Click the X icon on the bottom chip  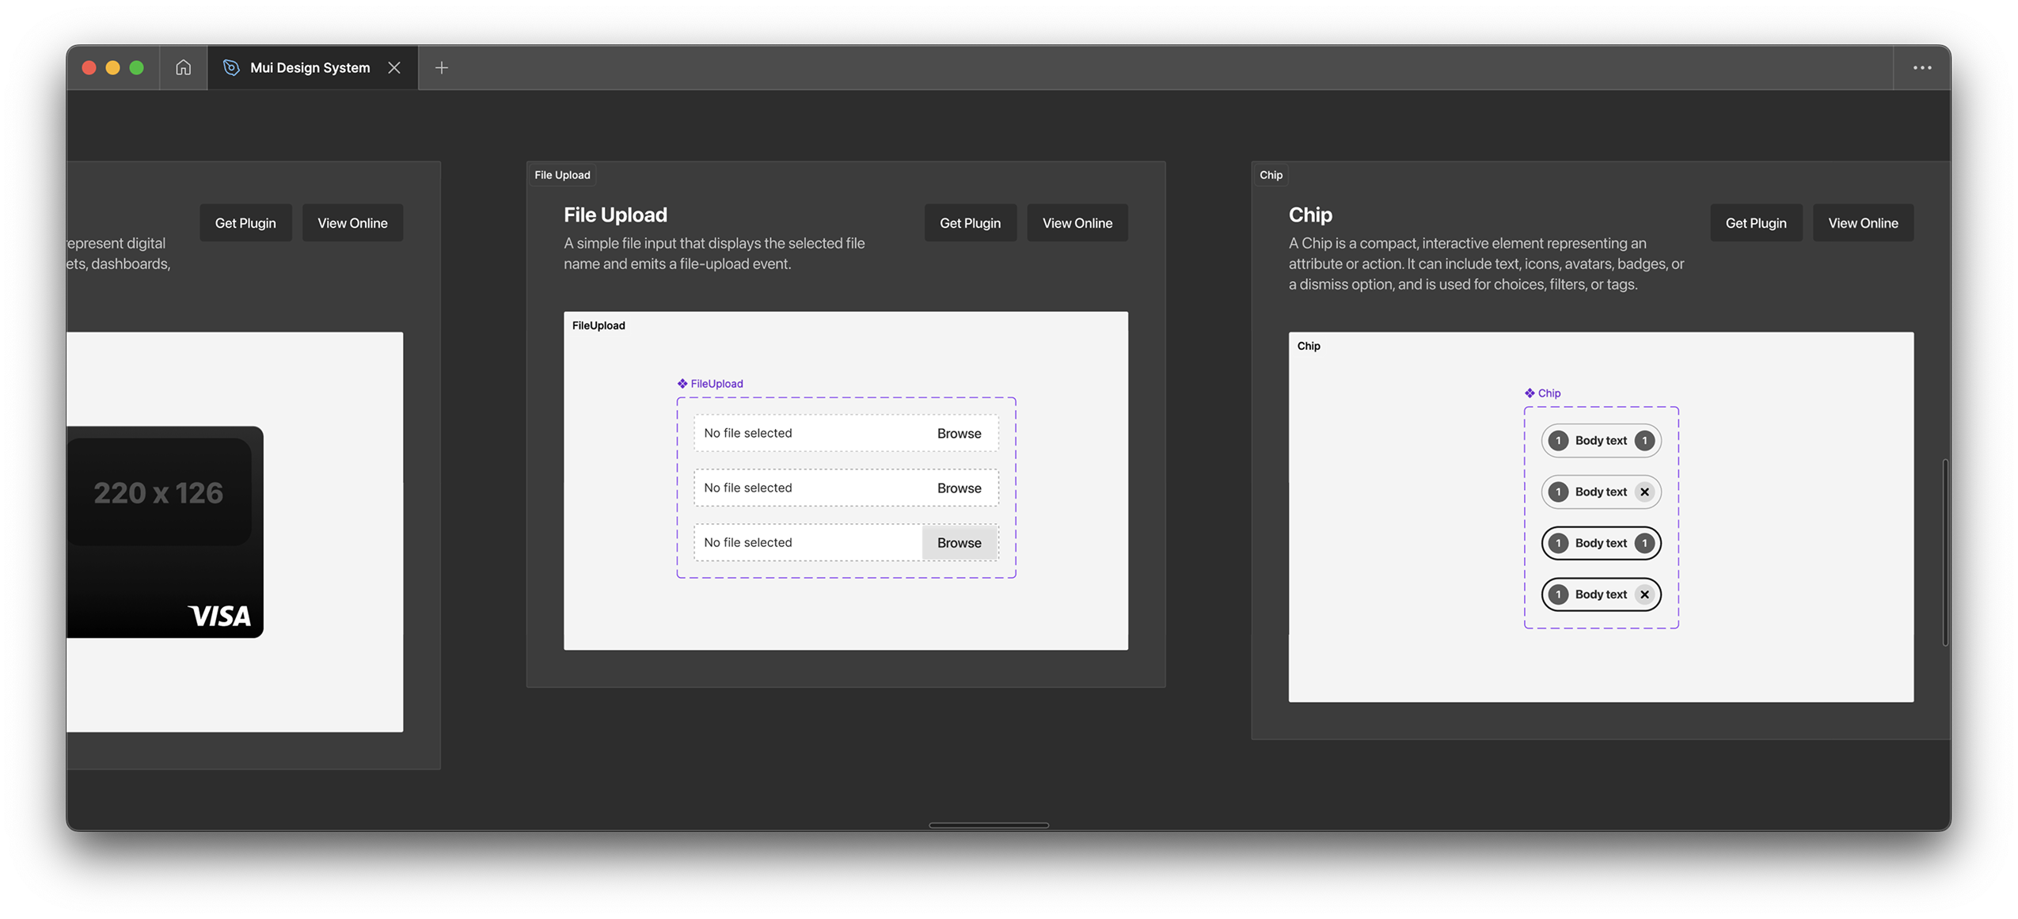(x=1644, y=594)
